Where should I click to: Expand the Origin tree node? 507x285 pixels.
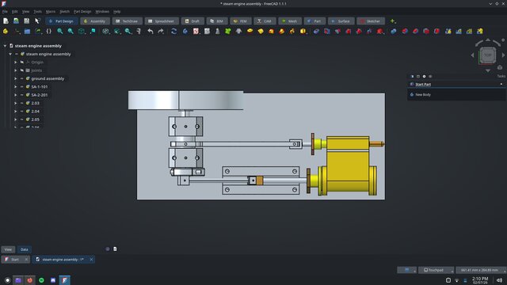[x=15, y=62]
